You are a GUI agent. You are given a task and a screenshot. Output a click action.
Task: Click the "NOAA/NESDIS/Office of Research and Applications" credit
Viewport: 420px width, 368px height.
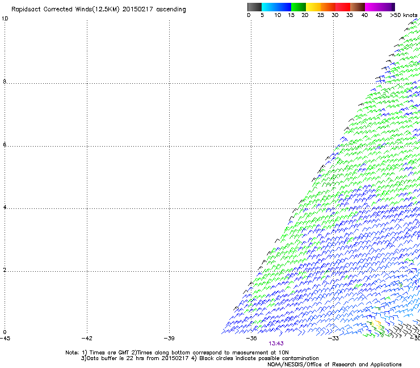tap(334, 365)
